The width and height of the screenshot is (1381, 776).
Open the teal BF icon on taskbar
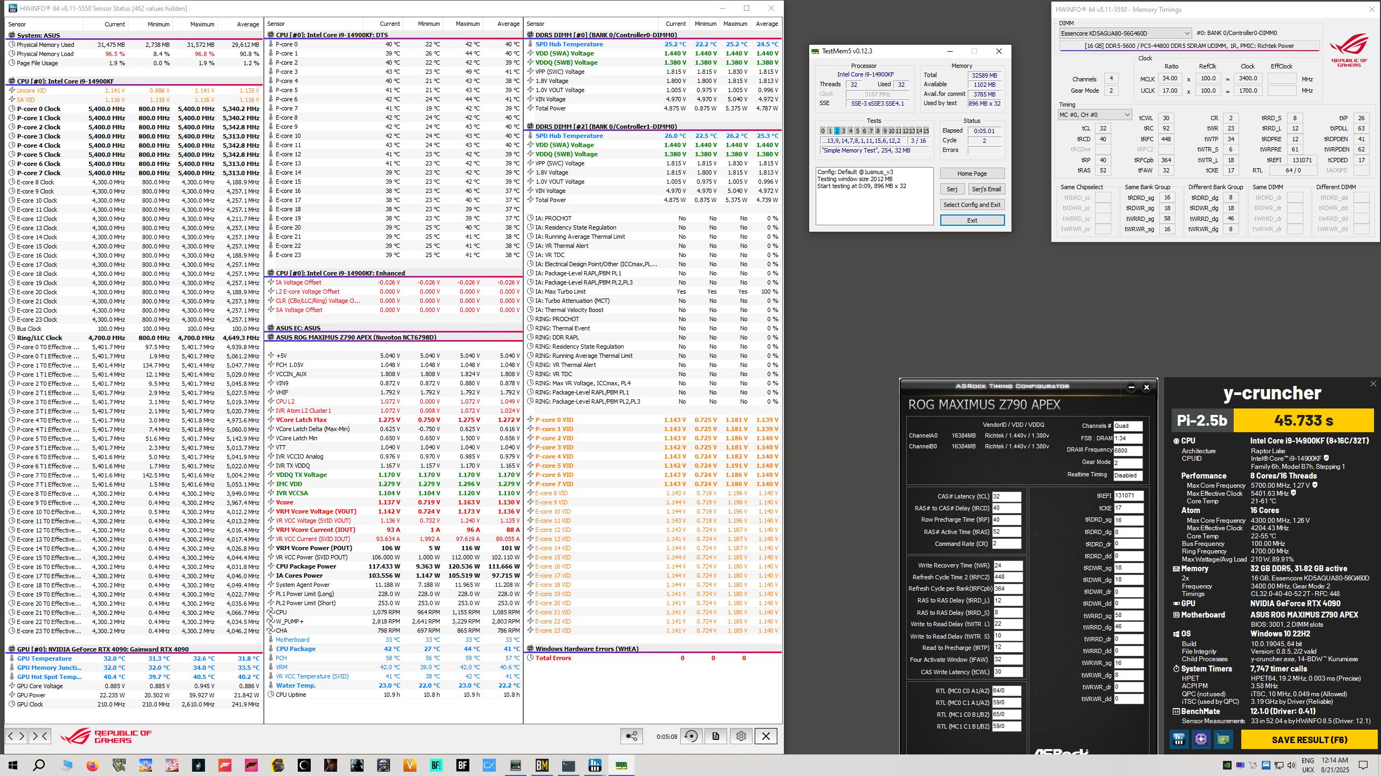[x=436, y=765]
